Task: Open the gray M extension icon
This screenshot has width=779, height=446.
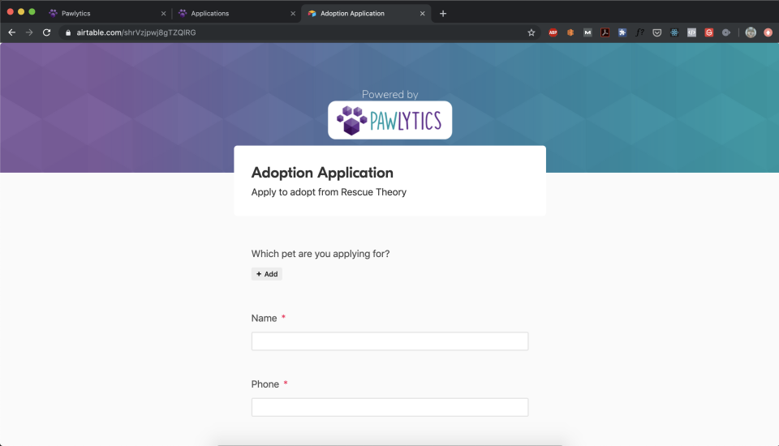Action: [587, 32]
